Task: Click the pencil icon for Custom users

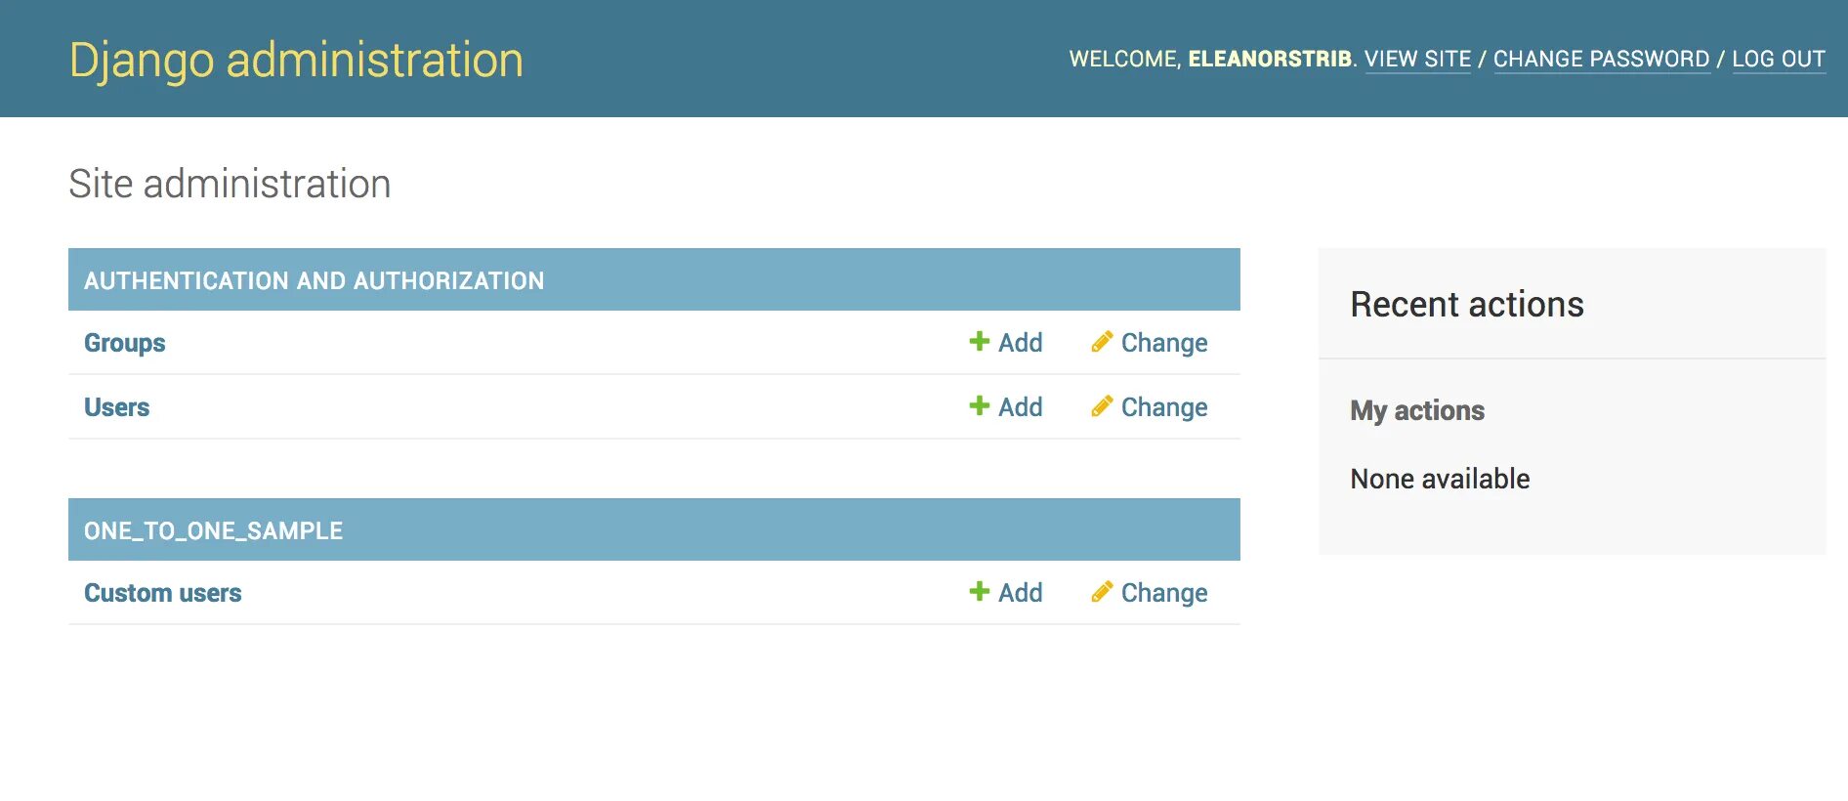Action: (x=1102, y=591)
